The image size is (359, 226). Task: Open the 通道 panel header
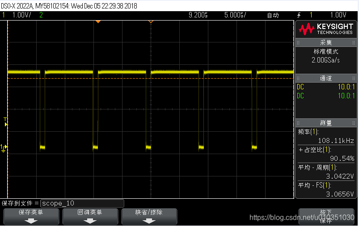tap(326, 78)
